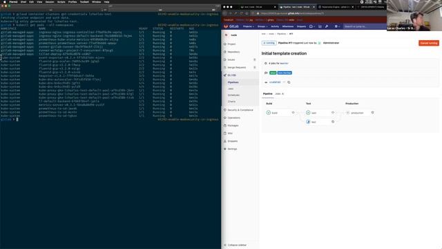Click Collapse sidebar at the bottom
Viewport: 442px width, 249px height.
point(237,245)
